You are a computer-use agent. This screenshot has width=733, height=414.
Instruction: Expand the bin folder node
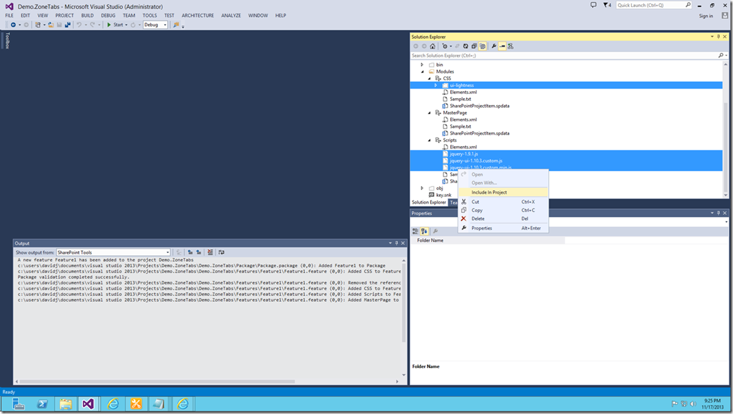422,65
